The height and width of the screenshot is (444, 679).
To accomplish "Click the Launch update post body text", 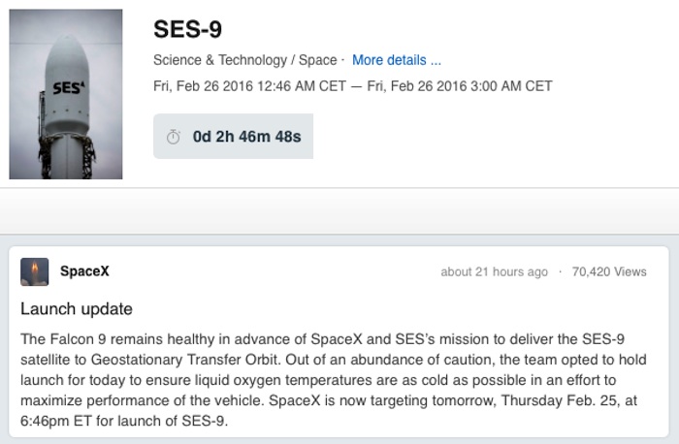I will coord(334,380).
